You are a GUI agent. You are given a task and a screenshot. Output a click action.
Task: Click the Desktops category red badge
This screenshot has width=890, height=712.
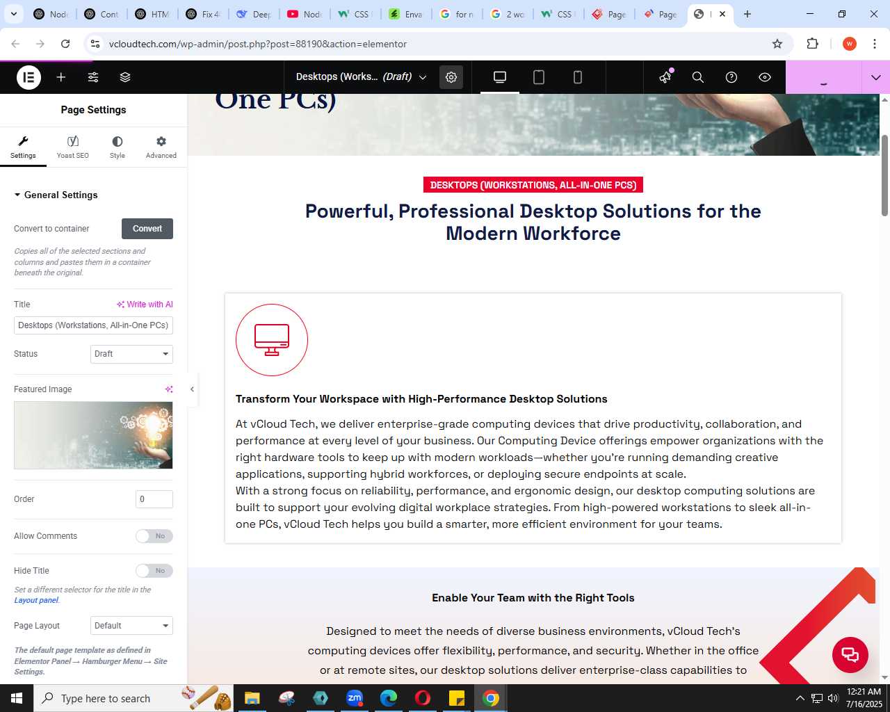pyautogui.click(x=533, y=185)
